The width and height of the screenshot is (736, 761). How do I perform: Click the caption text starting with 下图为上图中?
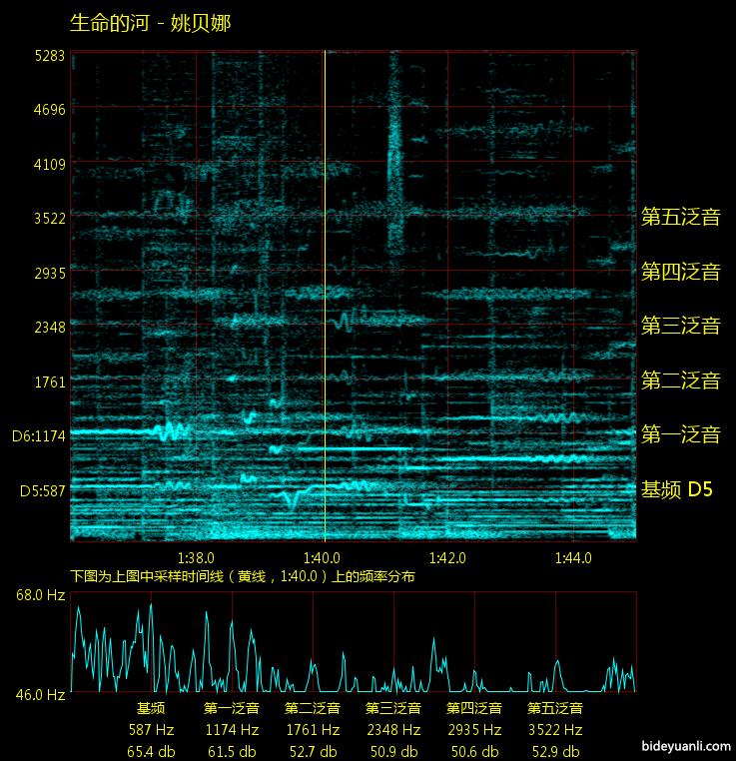click(x=243, y=576)
